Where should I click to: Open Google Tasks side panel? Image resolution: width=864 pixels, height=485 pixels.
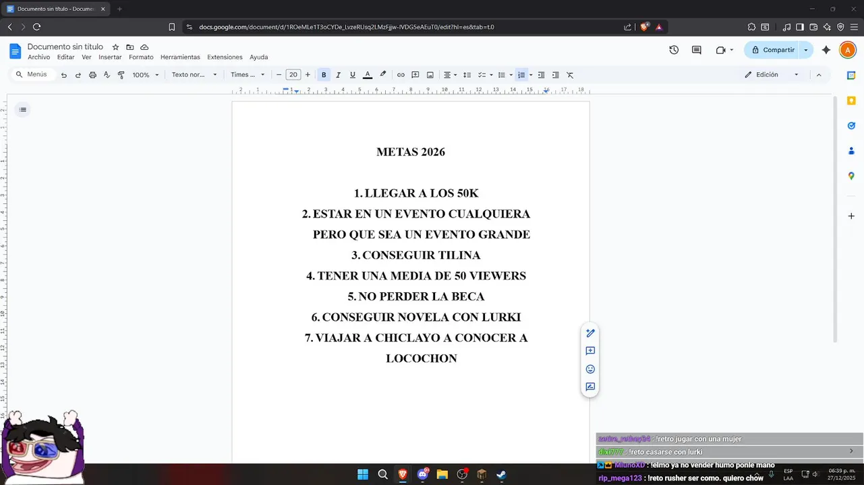point(851,125)
